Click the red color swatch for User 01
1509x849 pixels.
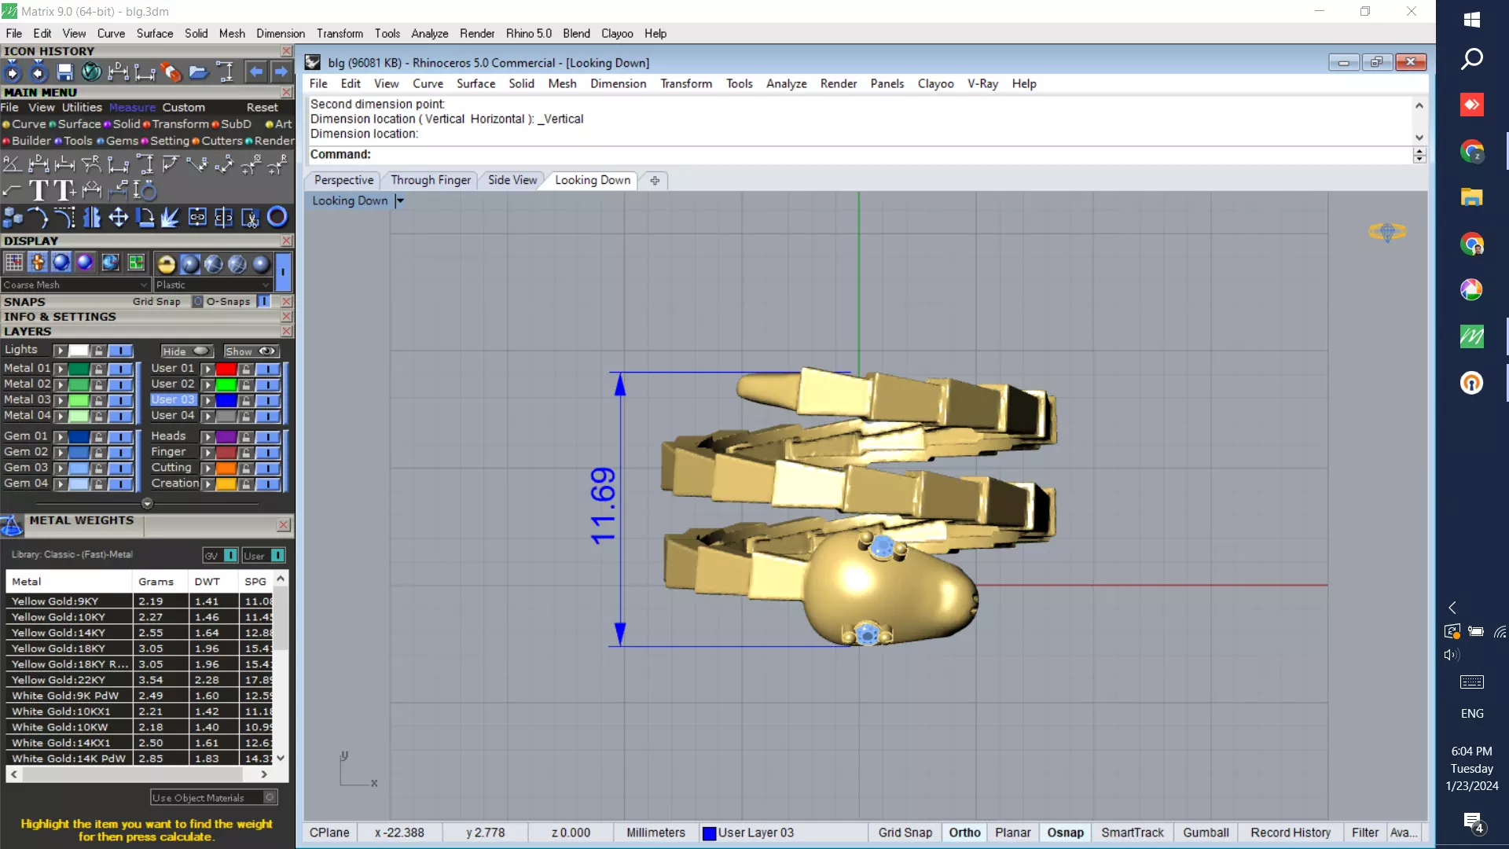click(x=226, y=369)
